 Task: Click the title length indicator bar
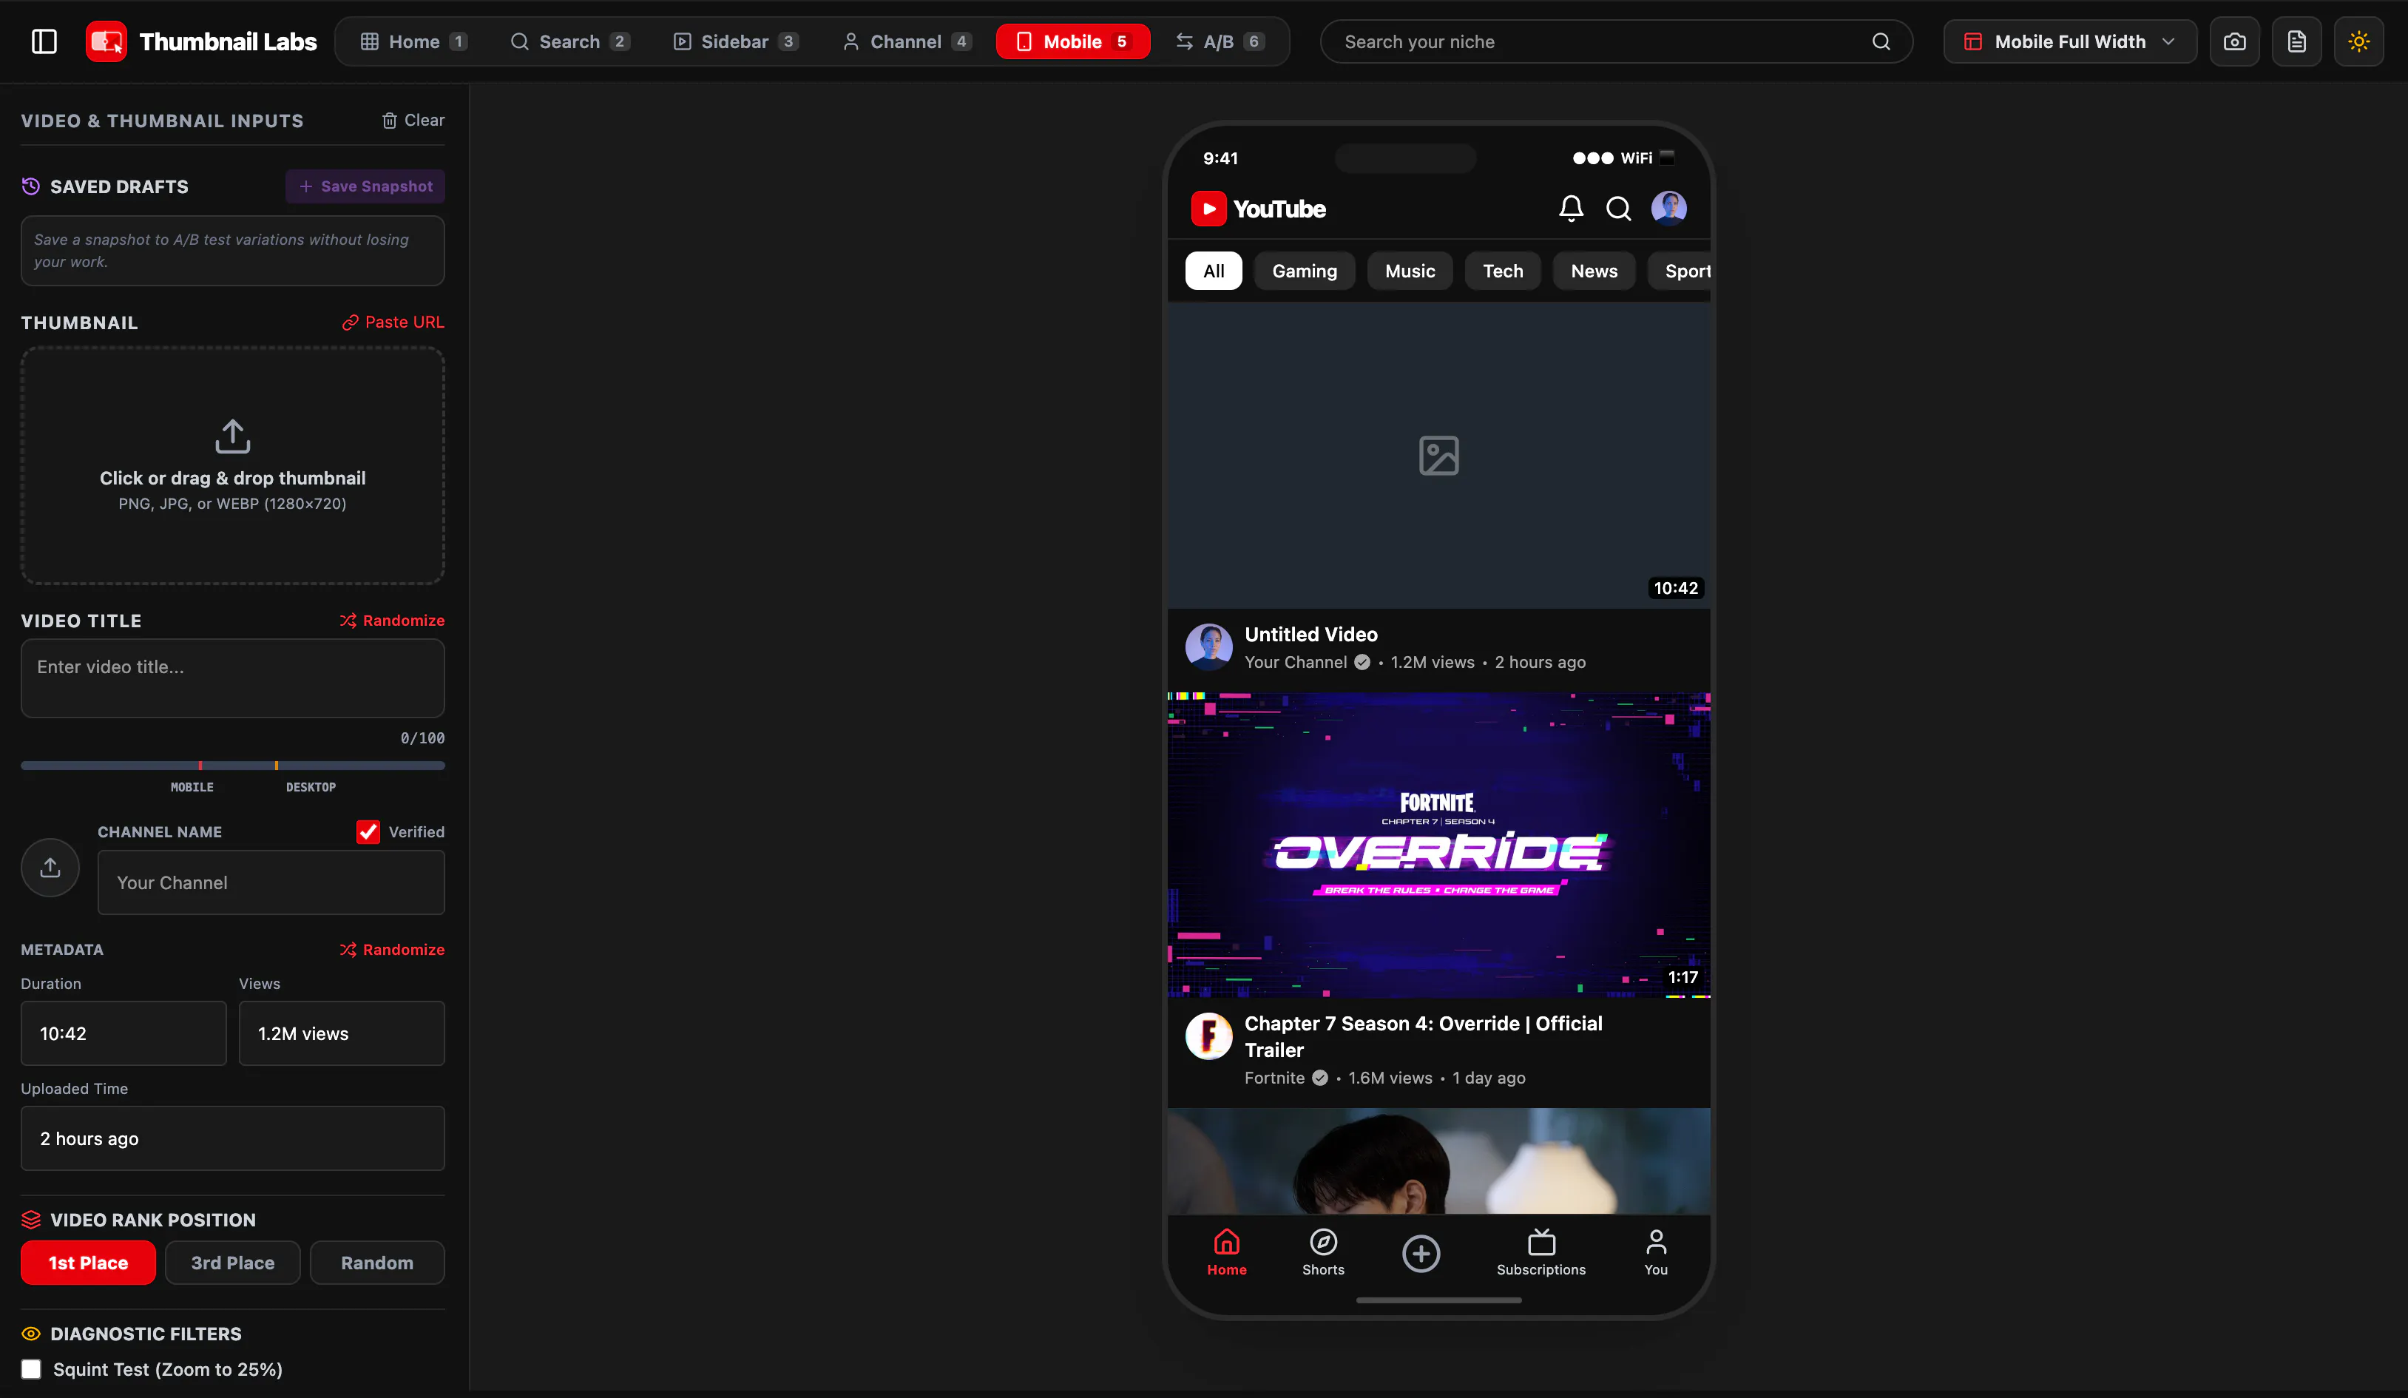click(232, 766)
